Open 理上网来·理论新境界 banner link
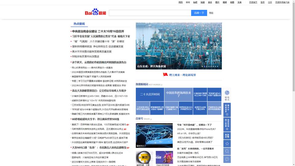The height and width of the screenshot is (166, 295). (x=183, y=75)
